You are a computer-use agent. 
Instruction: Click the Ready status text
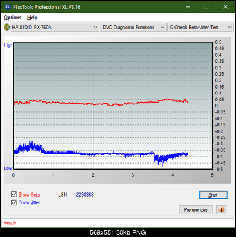click(10, 223)
